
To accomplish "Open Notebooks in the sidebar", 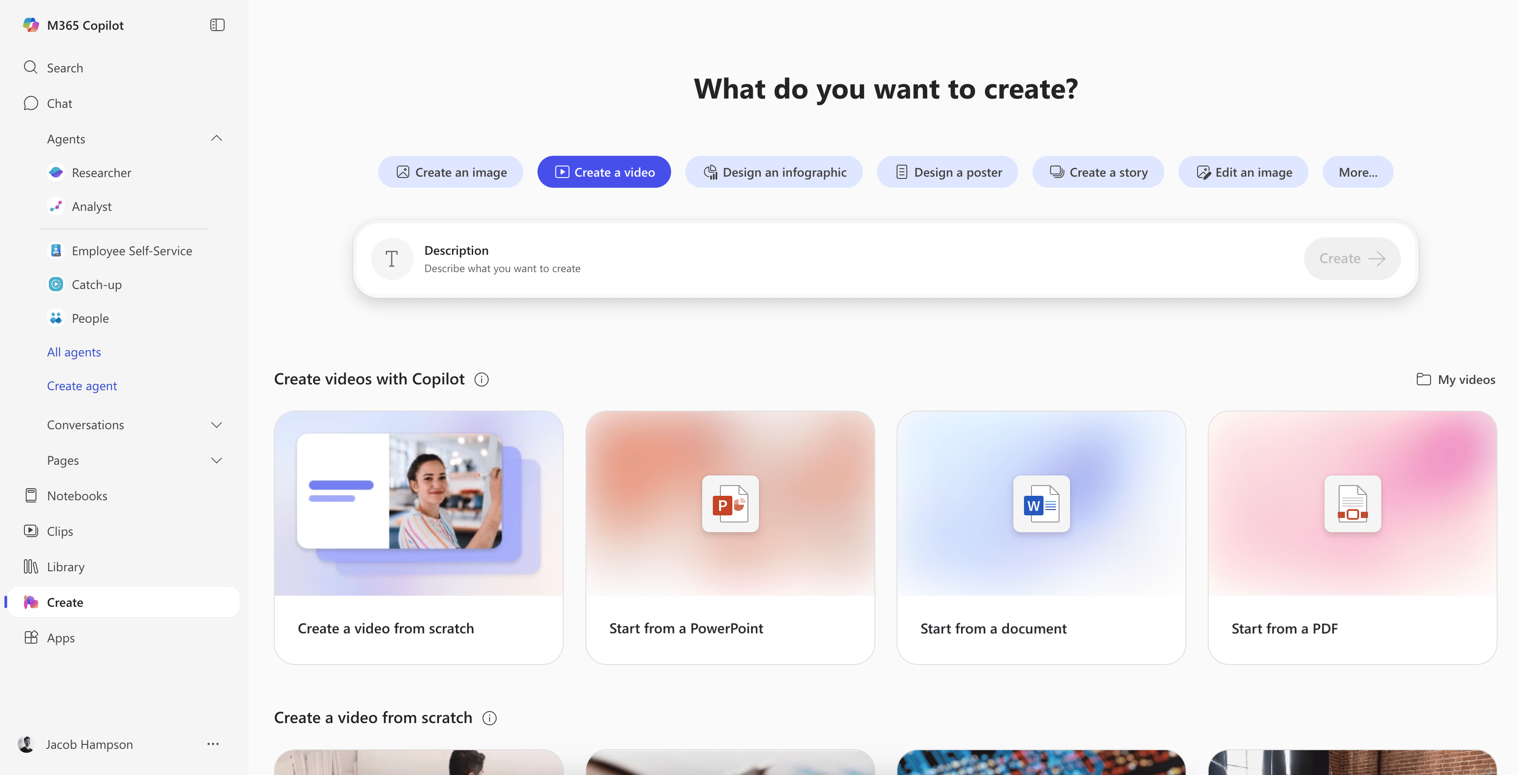I will tap(77, 496).
